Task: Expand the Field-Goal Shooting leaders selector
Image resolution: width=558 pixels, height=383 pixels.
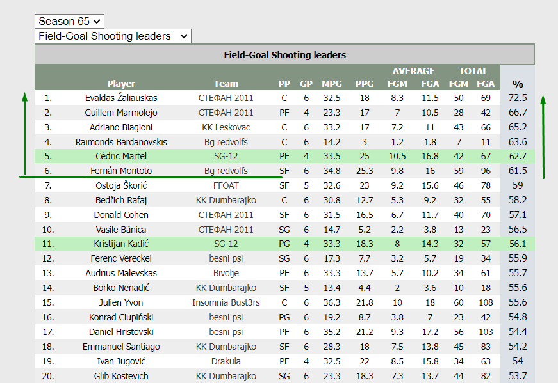Action: 113,36
